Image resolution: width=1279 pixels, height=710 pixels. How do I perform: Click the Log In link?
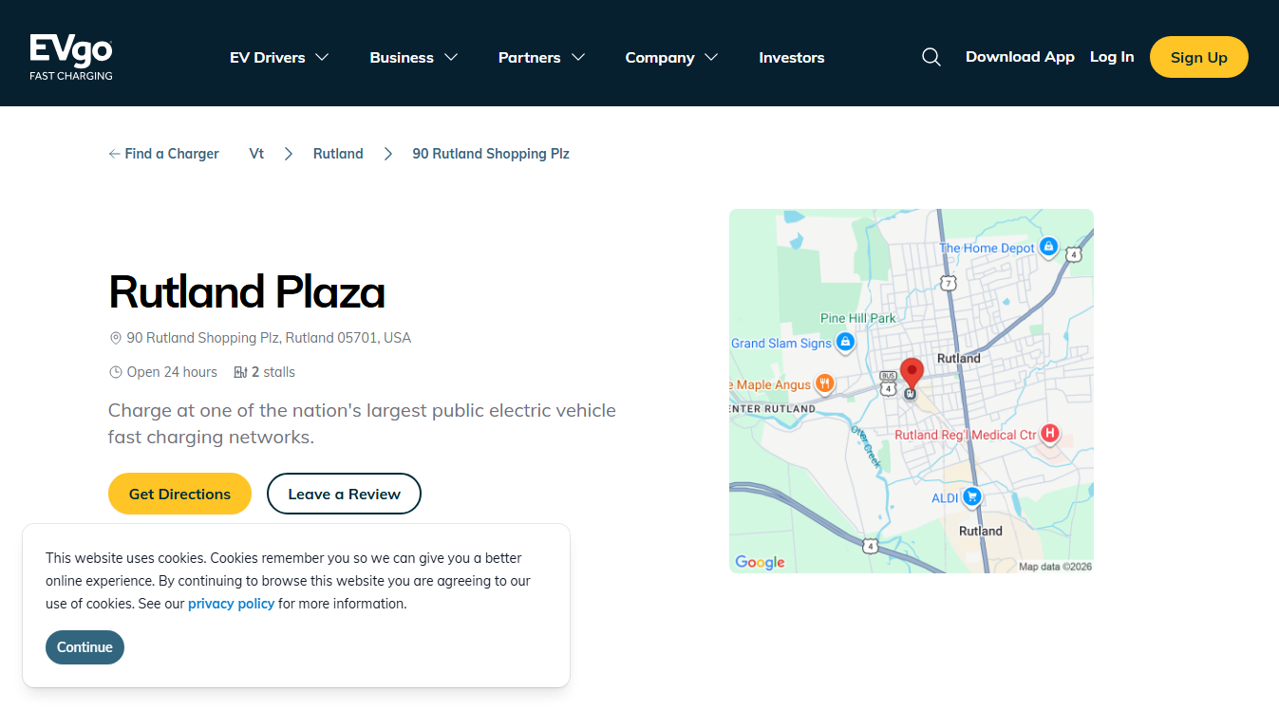coord(1112,57)
